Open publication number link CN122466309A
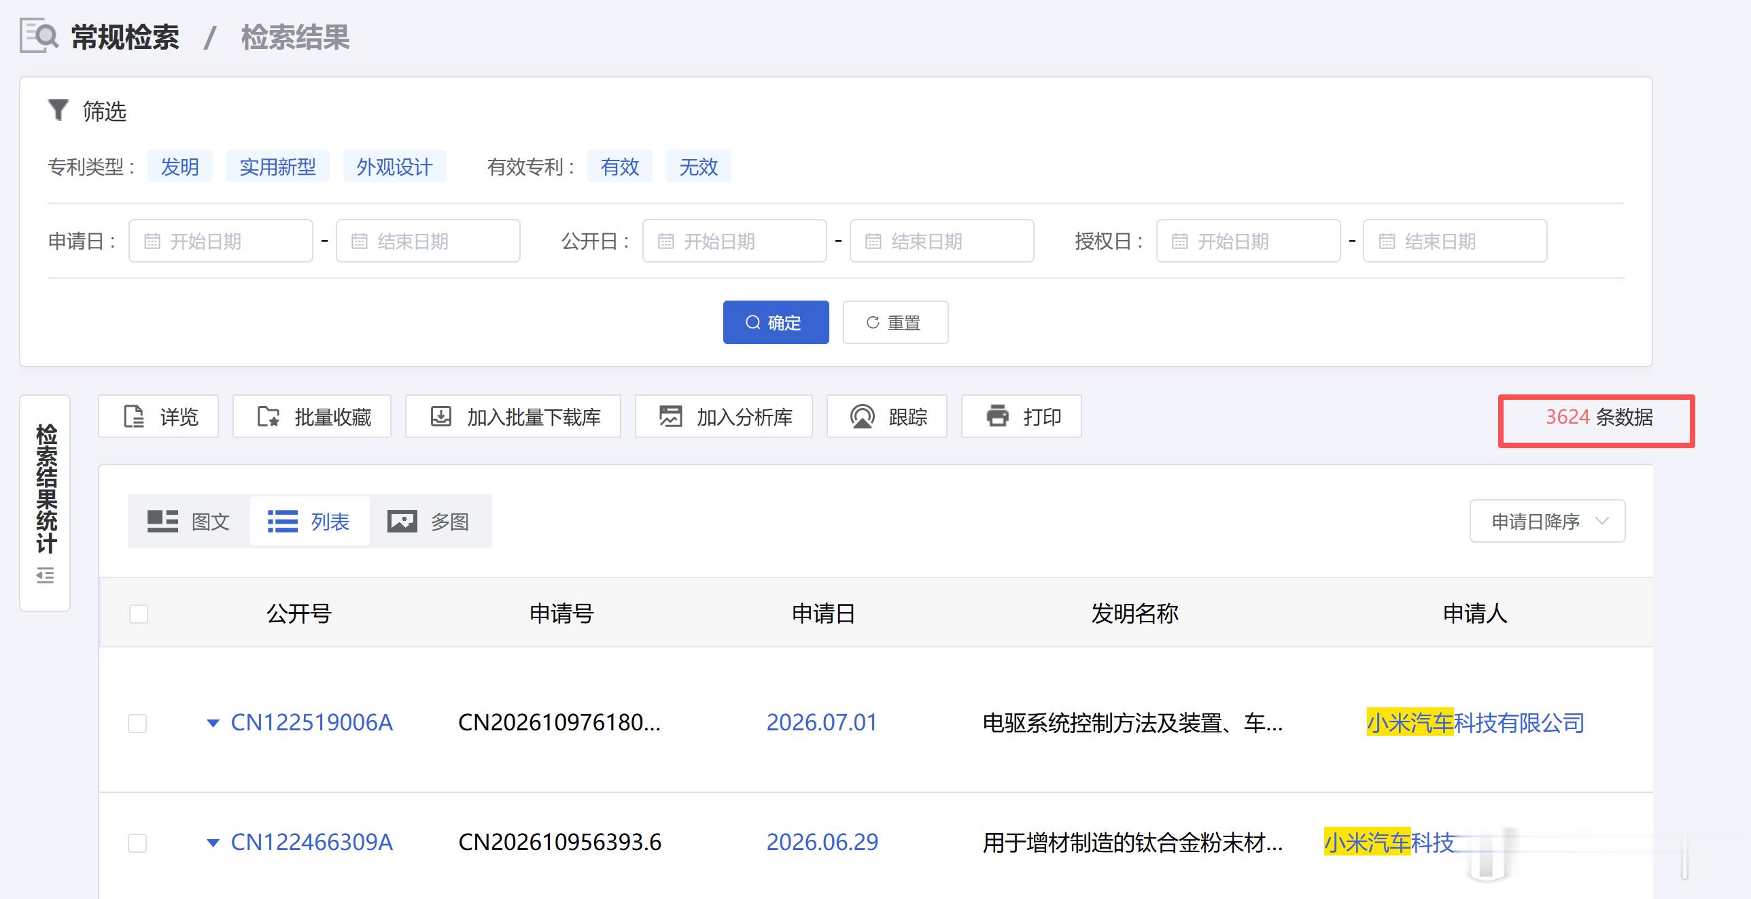The image size is (1751, 899). (x=312, y=843)
